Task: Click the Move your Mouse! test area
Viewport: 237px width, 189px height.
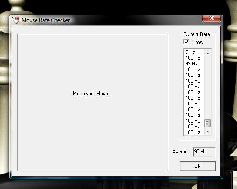Action: tap(93, 102)
